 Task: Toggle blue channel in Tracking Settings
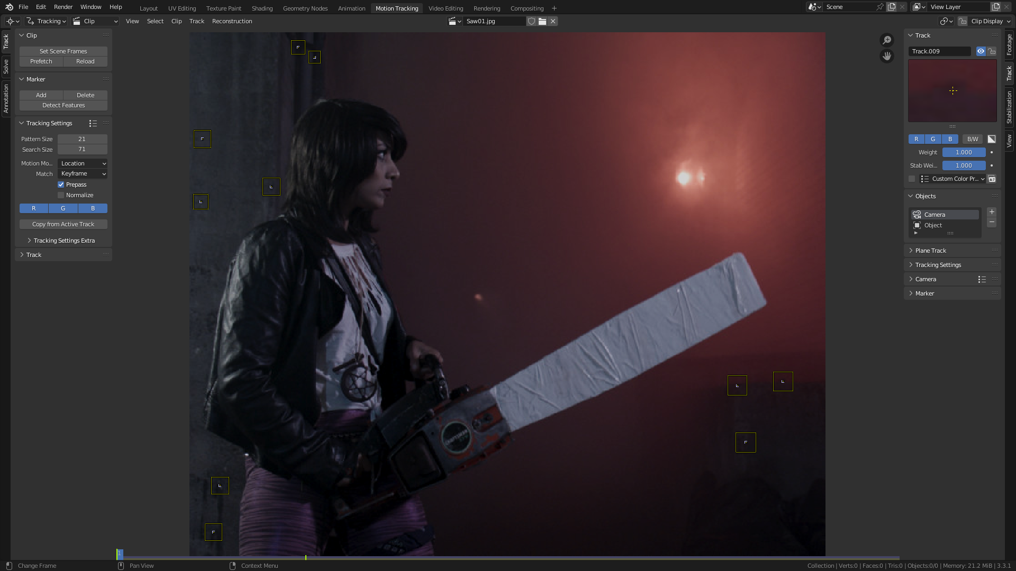[x=93, y=208]
